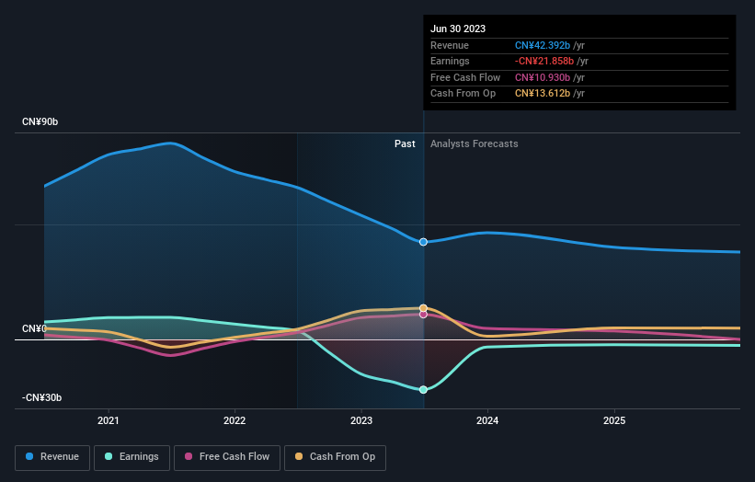Click the Past section label

click(x=405, y=143)
